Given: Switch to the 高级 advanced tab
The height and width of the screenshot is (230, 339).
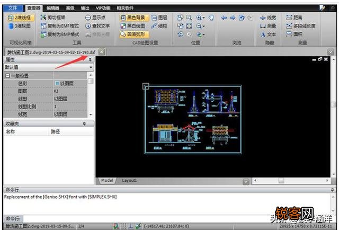Looking at the screenshot, I should point(70,8).
